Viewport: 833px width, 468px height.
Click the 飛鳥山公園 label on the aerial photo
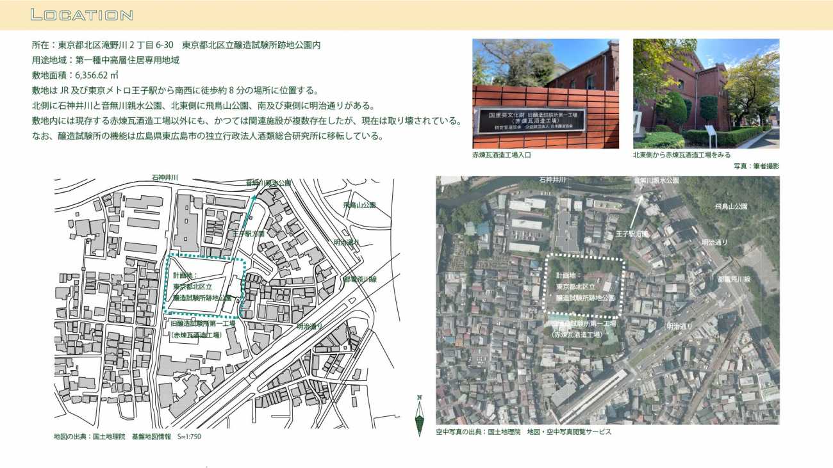tap(730, 207)
